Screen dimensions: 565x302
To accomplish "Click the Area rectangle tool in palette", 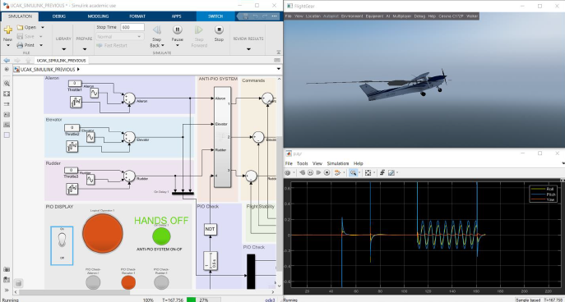I will pos(7,135).
